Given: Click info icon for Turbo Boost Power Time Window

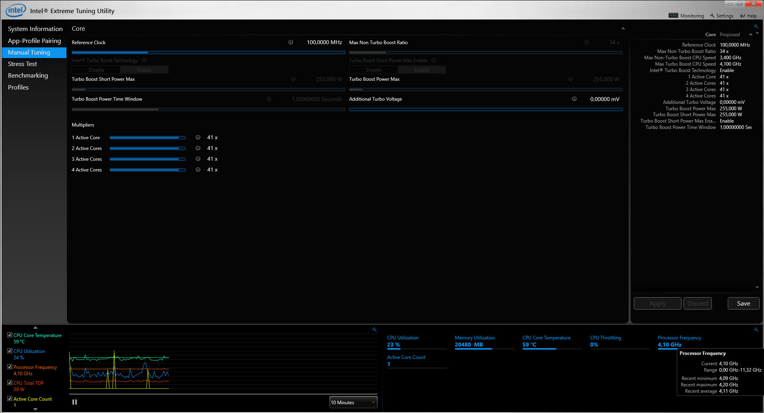Looking at the screenshot, I should click(269, 99).
